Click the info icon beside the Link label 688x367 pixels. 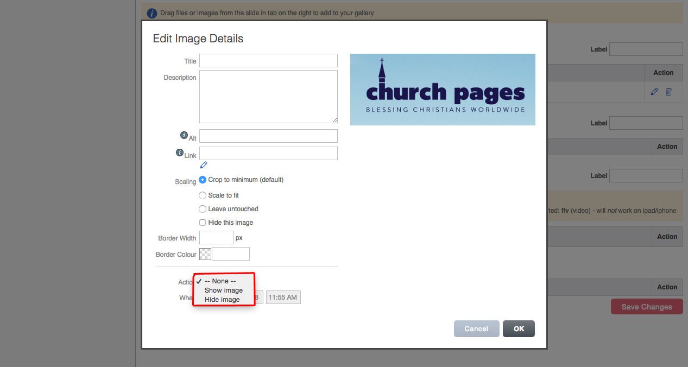coord(180,153)
